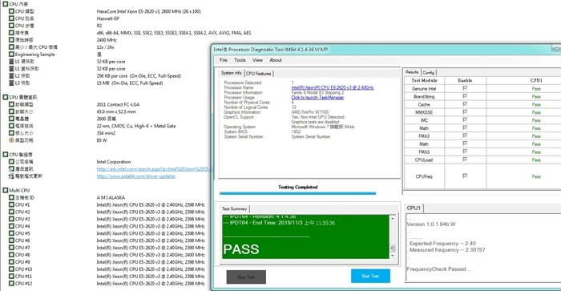The height and width of the screenshot is (291, 561).
Task: Click the chip icon beside the 256 KB per core row
Action: [x=11, y=76]
